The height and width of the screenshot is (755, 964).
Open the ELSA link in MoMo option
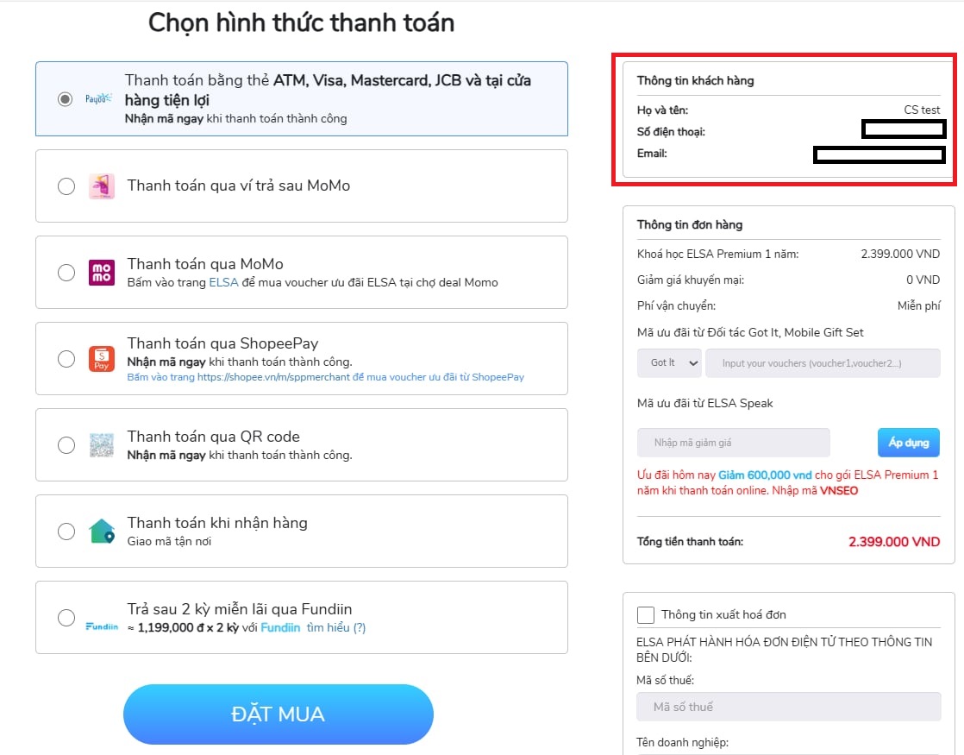[x=224, y=282]
